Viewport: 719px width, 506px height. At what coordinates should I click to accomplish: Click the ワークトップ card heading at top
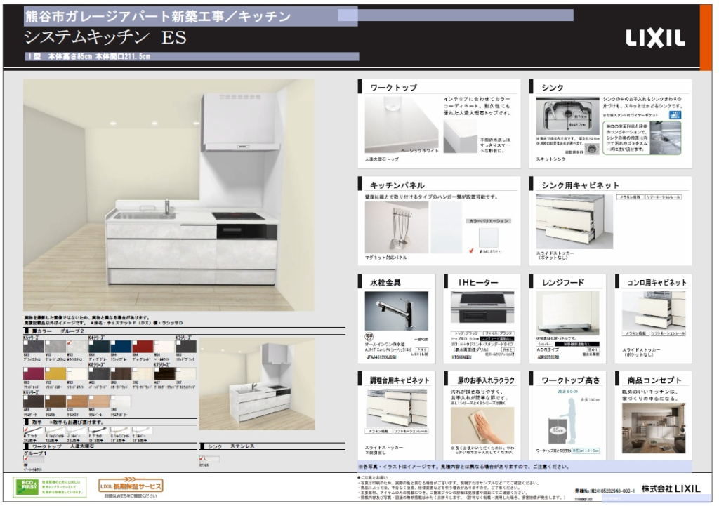point(393,88)
